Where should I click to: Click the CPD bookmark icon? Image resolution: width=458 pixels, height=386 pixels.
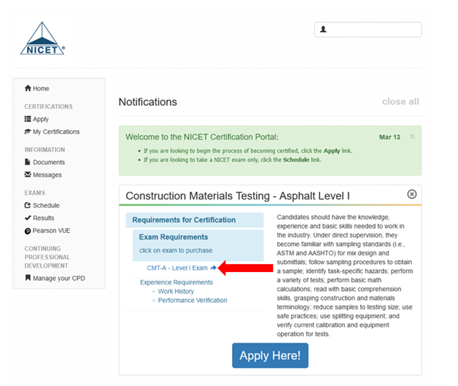coord(28,277)
